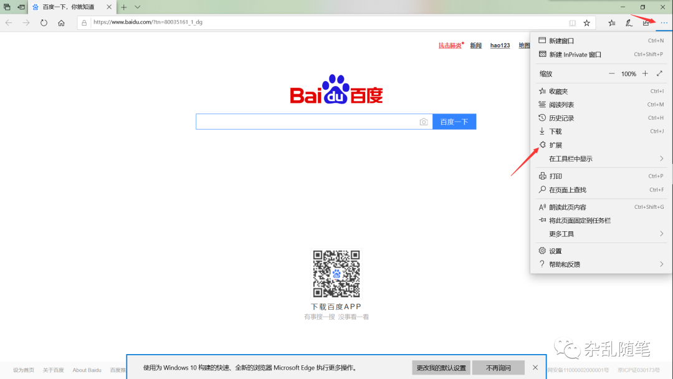Open the hao123 link
Screen dimensions: 673x379
pos(500,45)
